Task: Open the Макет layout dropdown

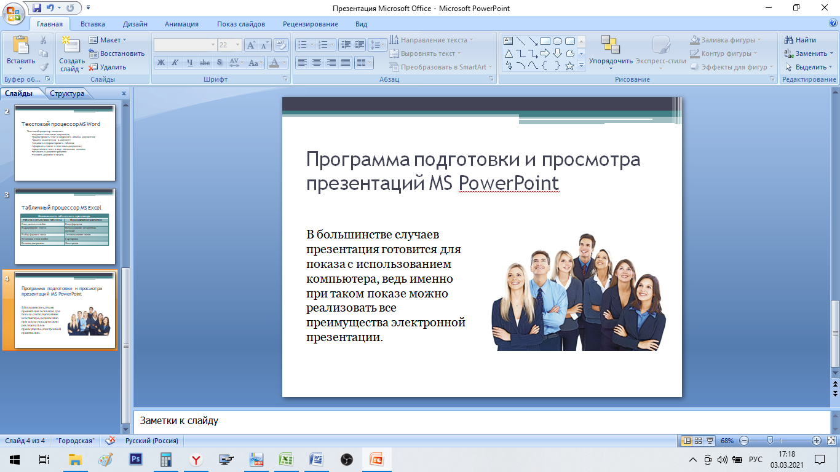Action: coord(108,40)
